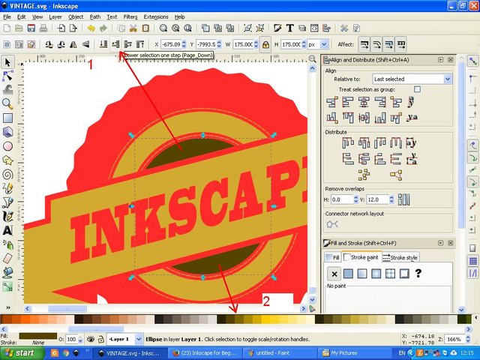This screenshot has width=480, height=360.
Task: Click the status bar Fill color swatch
Action: point(38,336)
